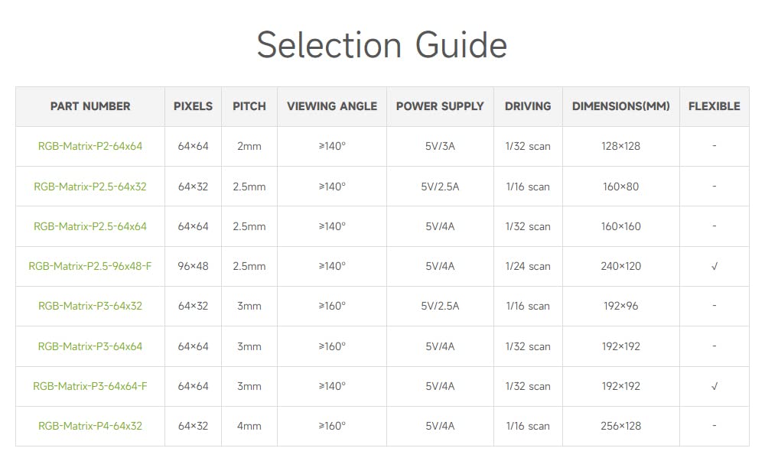
Task: Click the flexible checkmark for P2.5-96x48-F
Action: (x=715, y=267)
